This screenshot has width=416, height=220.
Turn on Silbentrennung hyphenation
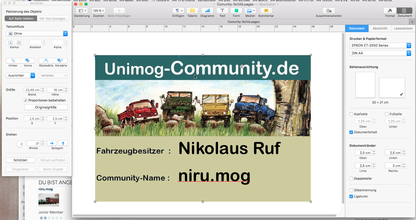coord(351,190)
